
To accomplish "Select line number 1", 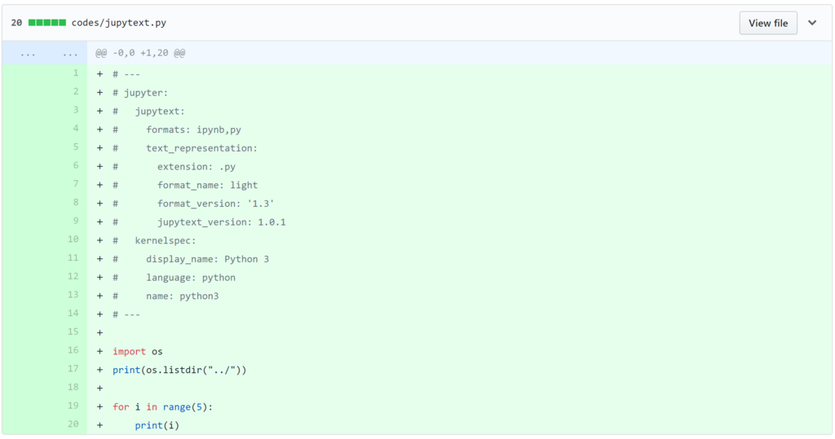I will 76,73.
